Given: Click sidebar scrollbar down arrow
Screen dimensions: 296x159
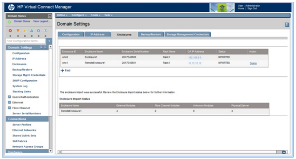Looking at the screenshot, I should coord(51,151).
